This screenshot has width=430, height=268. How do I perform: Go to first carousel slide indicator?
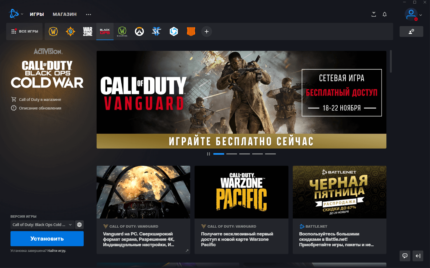[219, 154]
